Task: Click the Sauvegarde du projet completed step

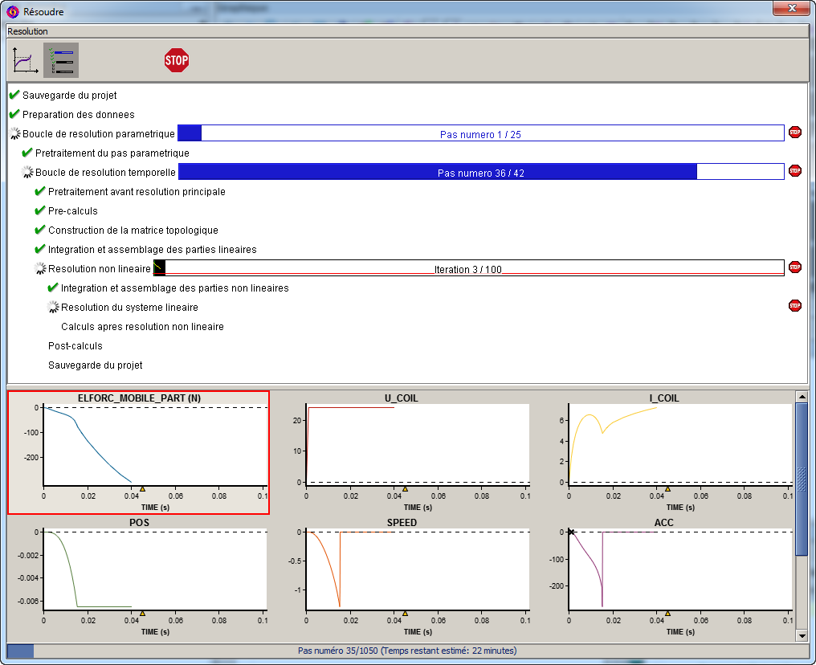Action: [69, 96]
